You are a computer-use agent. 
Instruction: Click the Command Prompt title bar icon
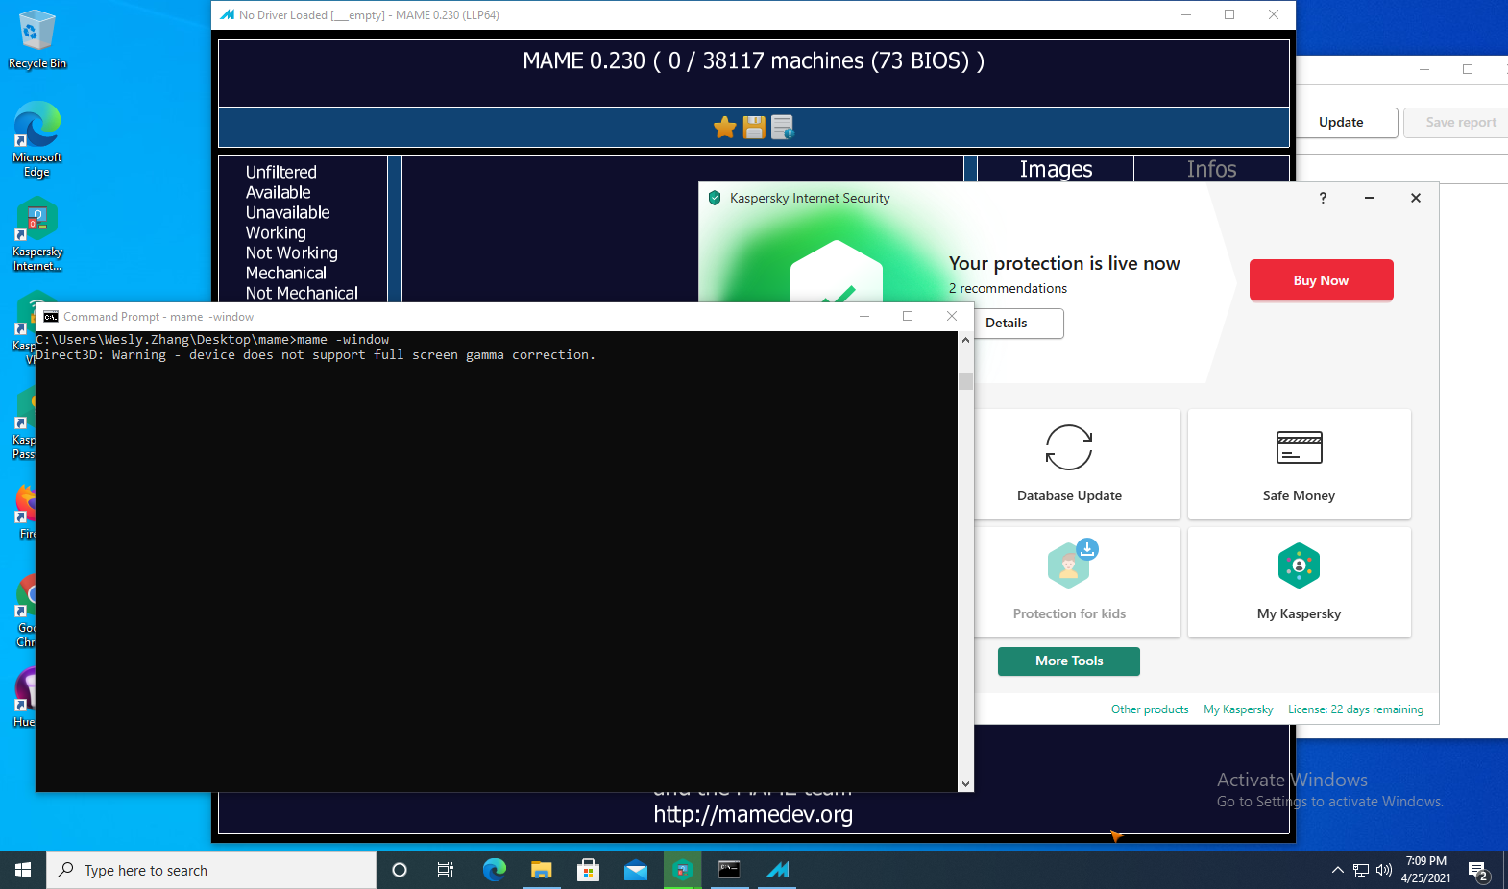click(x=50, y=317)
